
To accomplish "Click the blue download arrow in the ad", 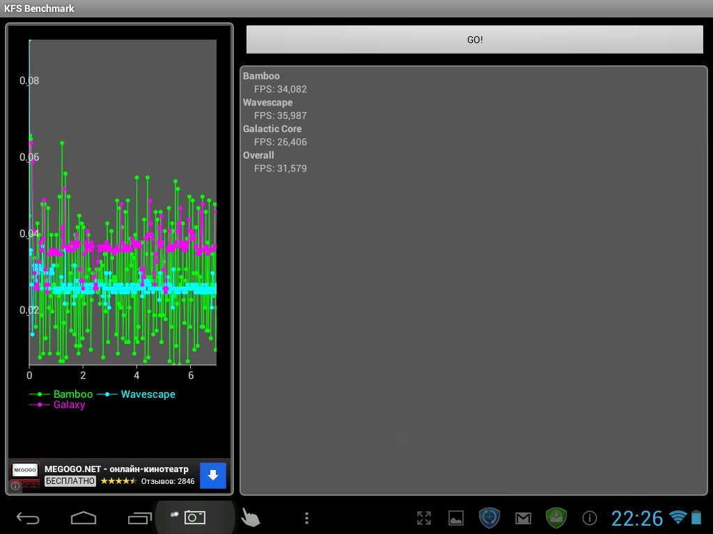I will coord(213,476).
